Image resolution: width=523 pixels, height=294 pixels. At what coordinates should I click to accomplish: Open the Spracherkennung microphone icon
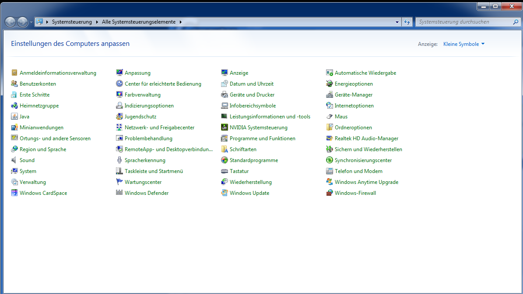[119, 160]
